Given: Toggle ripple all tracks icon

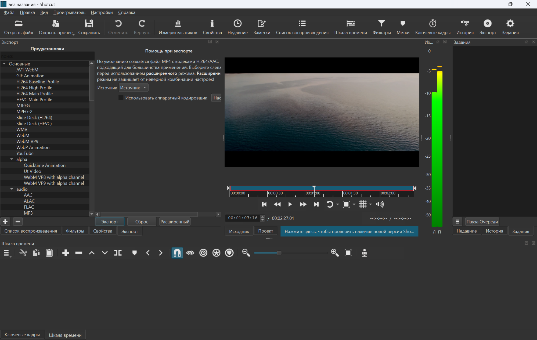Looking at the screenshot, I should coord(216,253).
